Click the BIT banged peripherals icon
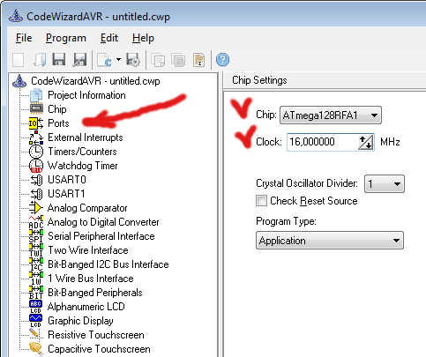The height and width of the screenshot is (357, 426). click(x=36, y=293)
